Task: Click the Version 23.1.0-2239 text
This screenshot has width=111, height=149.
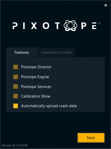Action: tap(15, 145)
